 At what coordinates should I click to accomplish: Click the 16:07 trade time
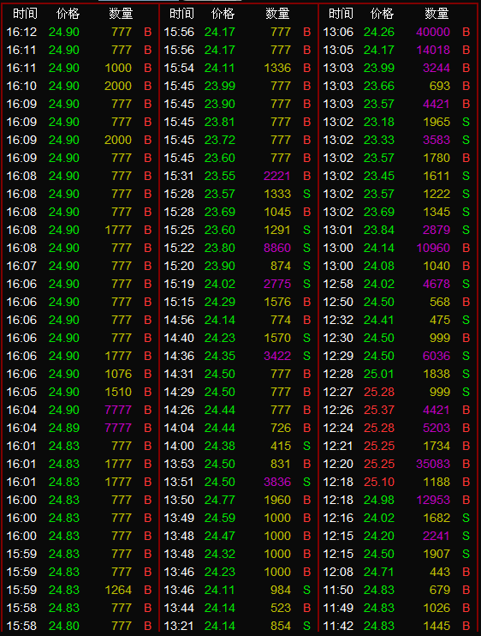(21, 266)
